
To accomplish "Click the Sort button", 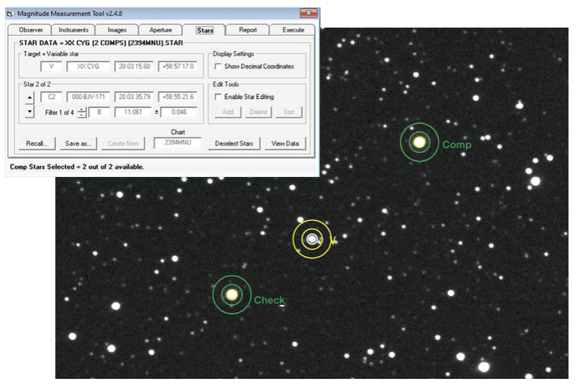I will point(289,112).
